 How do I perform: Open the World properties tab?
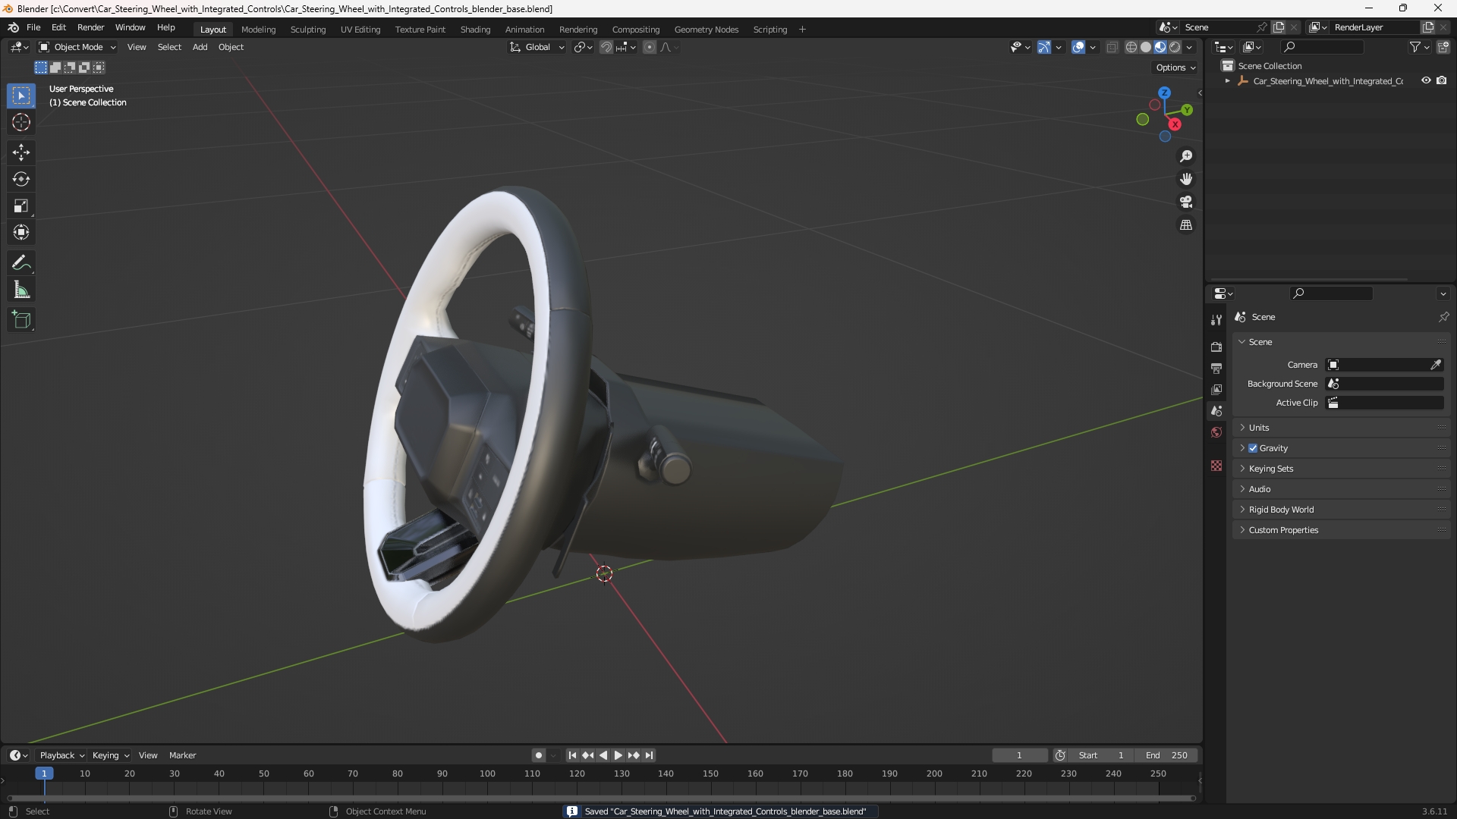coord(1216,432)
